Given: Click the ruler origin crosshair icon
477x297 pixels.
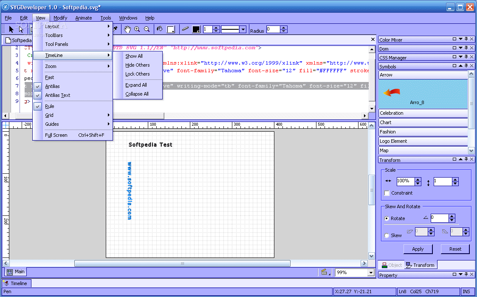Looking at the screenshot, I should (x=6, y=125).
